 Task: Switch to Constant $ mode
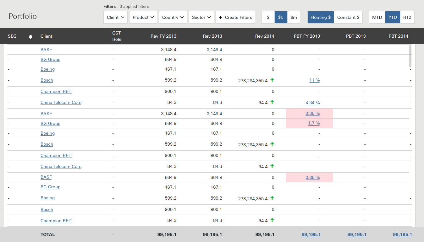(348, 17)
